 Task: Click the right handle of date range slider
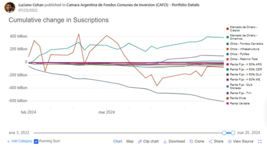coord(233,133)
